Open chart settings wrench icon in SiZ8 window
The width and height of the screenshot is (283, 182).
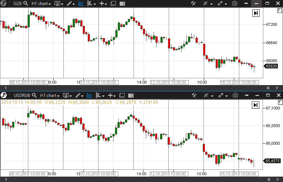[x=193, y=4]
